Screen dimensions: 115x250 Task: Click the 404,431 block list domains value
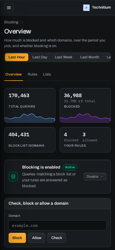[19, 135]
